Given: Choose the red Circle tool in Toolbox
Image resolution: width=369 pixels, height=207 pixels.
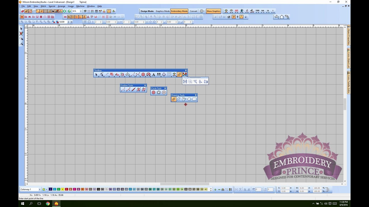Looking at the screenshot, I should [x=143, y=74].
